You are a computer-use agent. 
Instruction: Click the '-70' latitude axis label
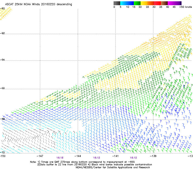click(2, 152)
